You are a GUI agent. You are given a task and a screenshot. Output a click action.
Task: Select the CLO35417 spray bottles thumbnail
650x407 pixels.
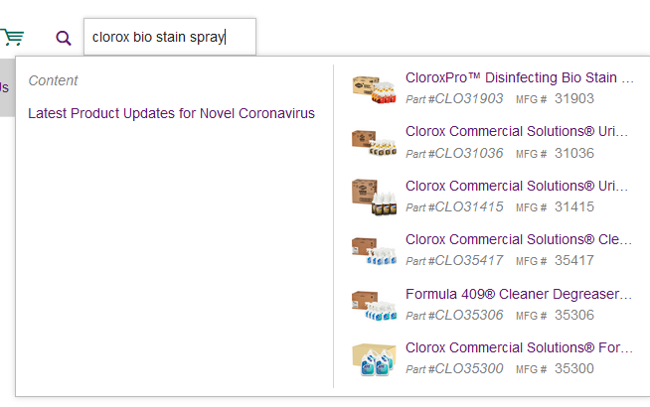pos(374,251)
